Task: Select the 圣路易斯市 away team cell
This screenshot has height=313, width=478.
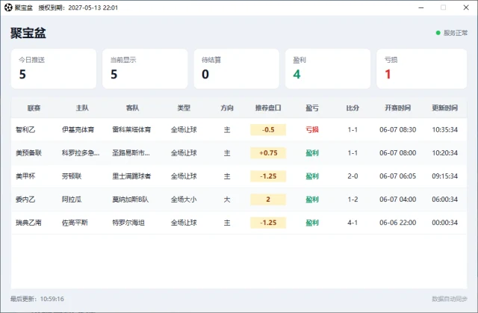Action: [x=131, y=153]
